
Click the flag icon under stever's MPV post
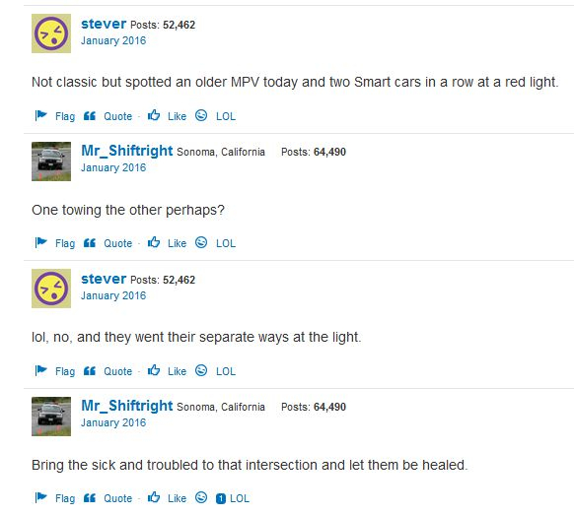[41, 115]
